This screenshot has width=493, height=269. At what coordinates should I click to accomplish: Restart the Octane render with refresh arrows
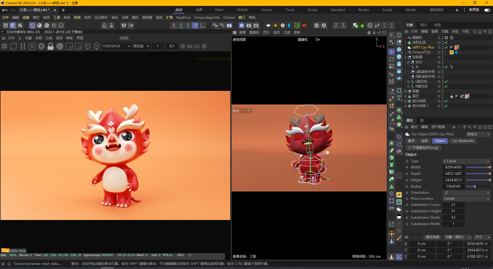(14, 46)
